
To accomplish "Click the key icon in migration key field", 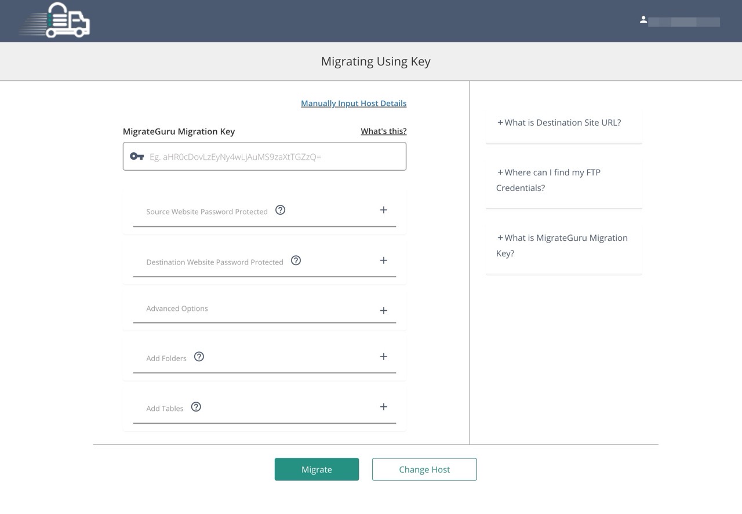I will click(x=137, y=157).
